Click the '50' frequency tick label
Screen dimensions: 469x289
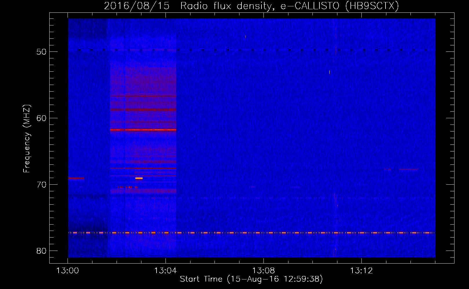tap(41, 52)
